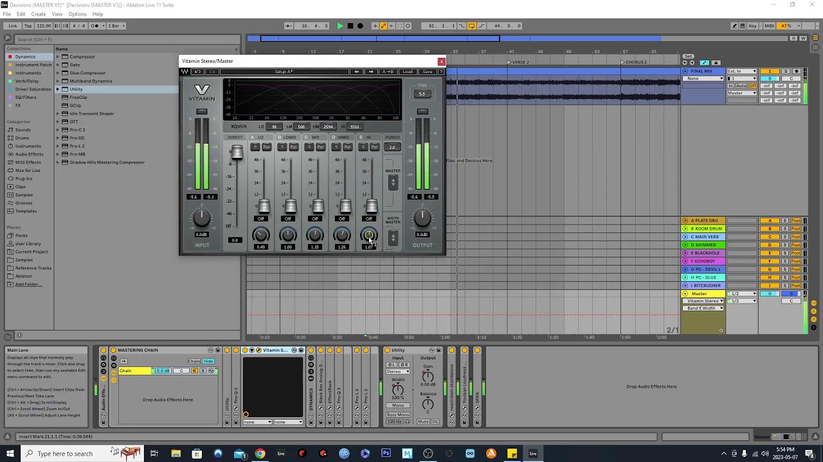Deactivate the Vitamin device activator
Screen dimensions: 823x462
pos(244,350)
